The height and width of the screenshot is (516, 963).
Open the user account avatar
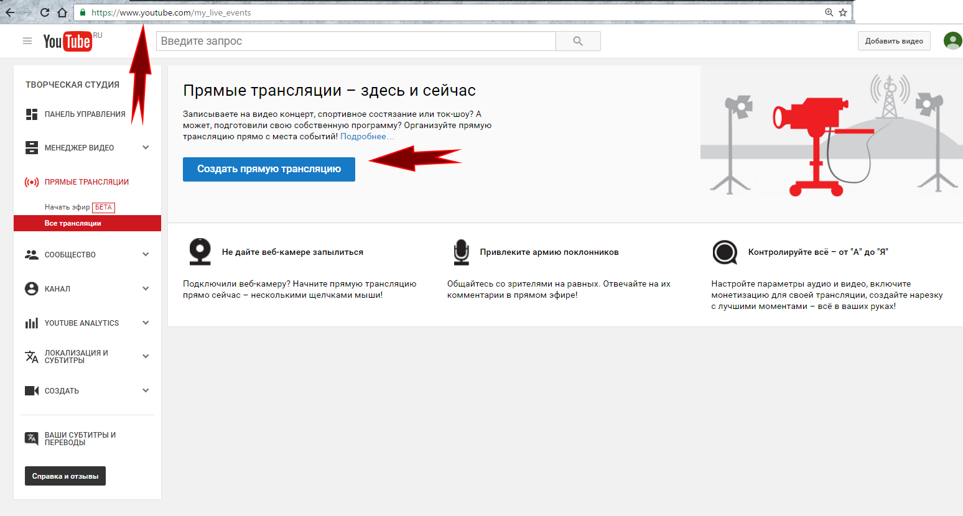pyautogui.click(x=952, y=41)
